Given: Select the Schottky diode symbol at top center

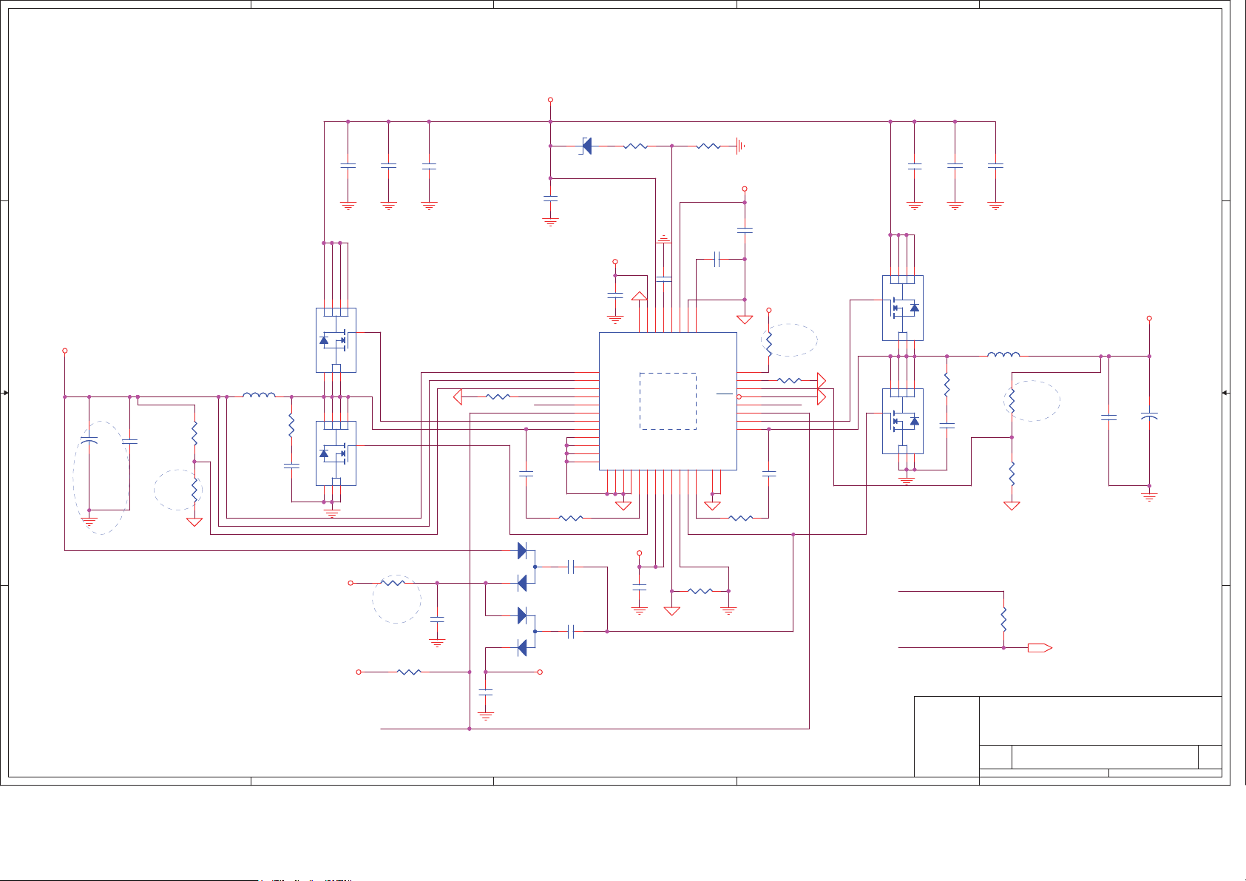Looking at the screenshot, I should (586, 146).
